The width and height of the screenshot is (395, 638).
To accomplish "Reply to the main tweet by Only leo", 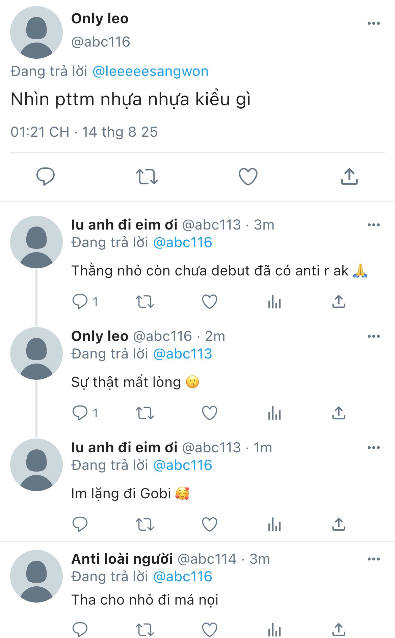I will click(45, 176).
